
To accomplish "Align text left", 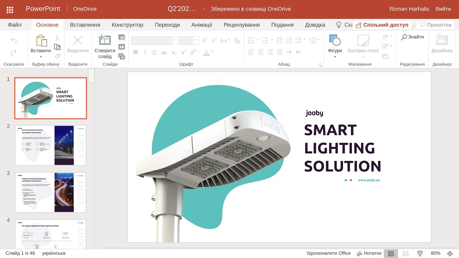I will (x=251, y=52).
